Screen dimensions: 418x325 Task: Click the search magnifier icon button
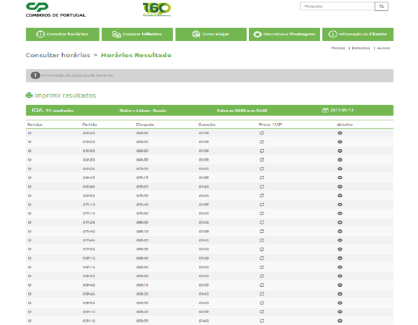381,7
